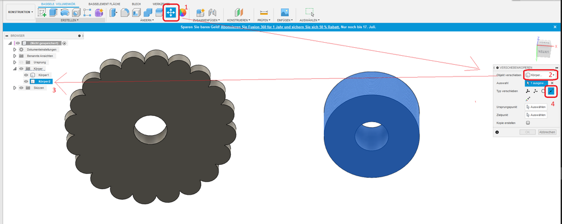
Task: Choose Rotate move type icon
Action: tap(543, 91)
